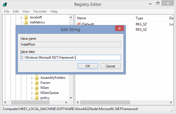Click the JreMetrics folder icon
The height and width of the screenshot is (114, 176).
26,22
